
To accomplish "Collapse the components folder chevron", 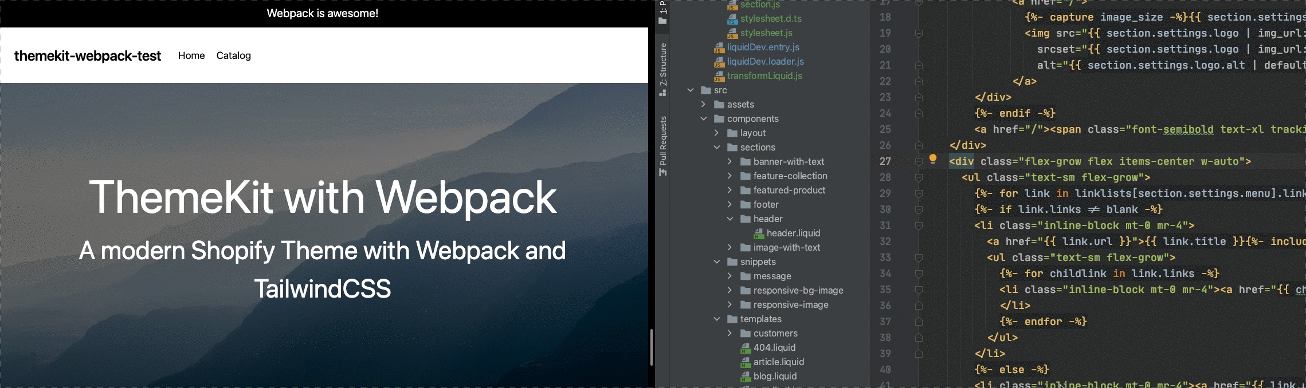I will point(704,118).
